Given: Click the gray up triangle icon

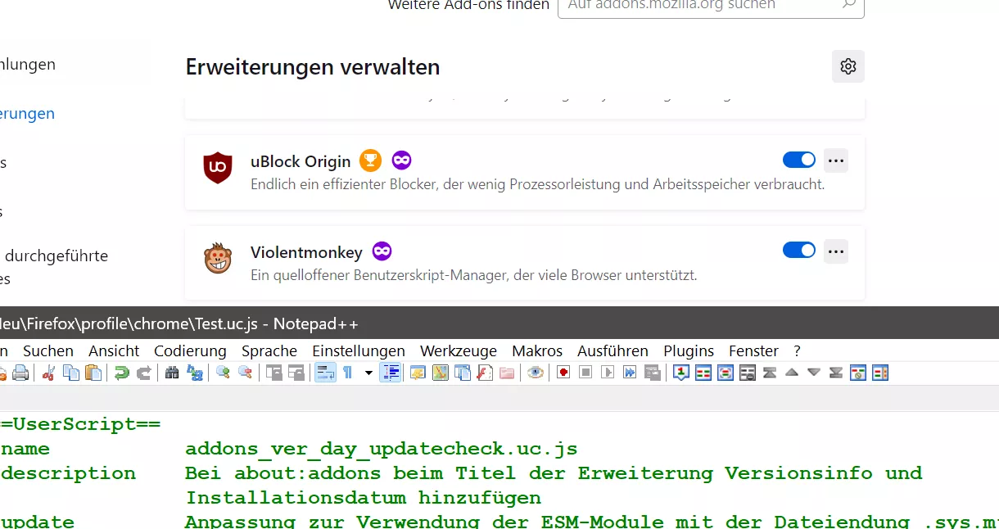Looking at the screenshot, I should point(791,372).
